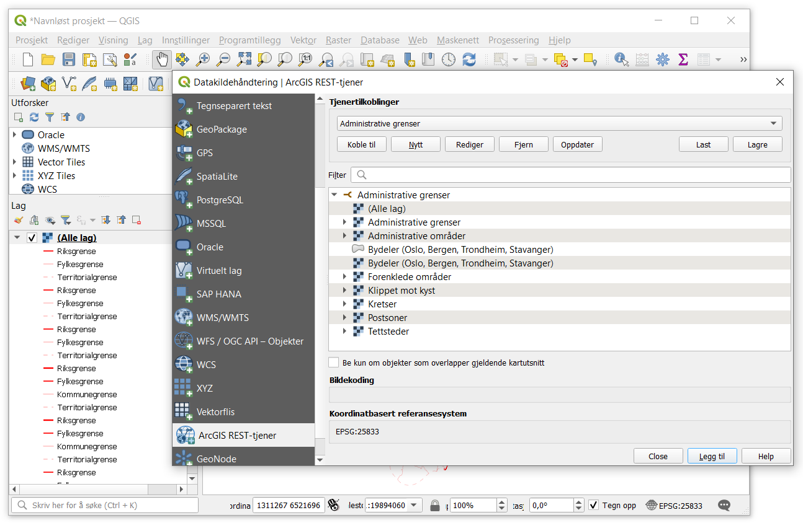Click the Lagre button

[x=758, y=144]
